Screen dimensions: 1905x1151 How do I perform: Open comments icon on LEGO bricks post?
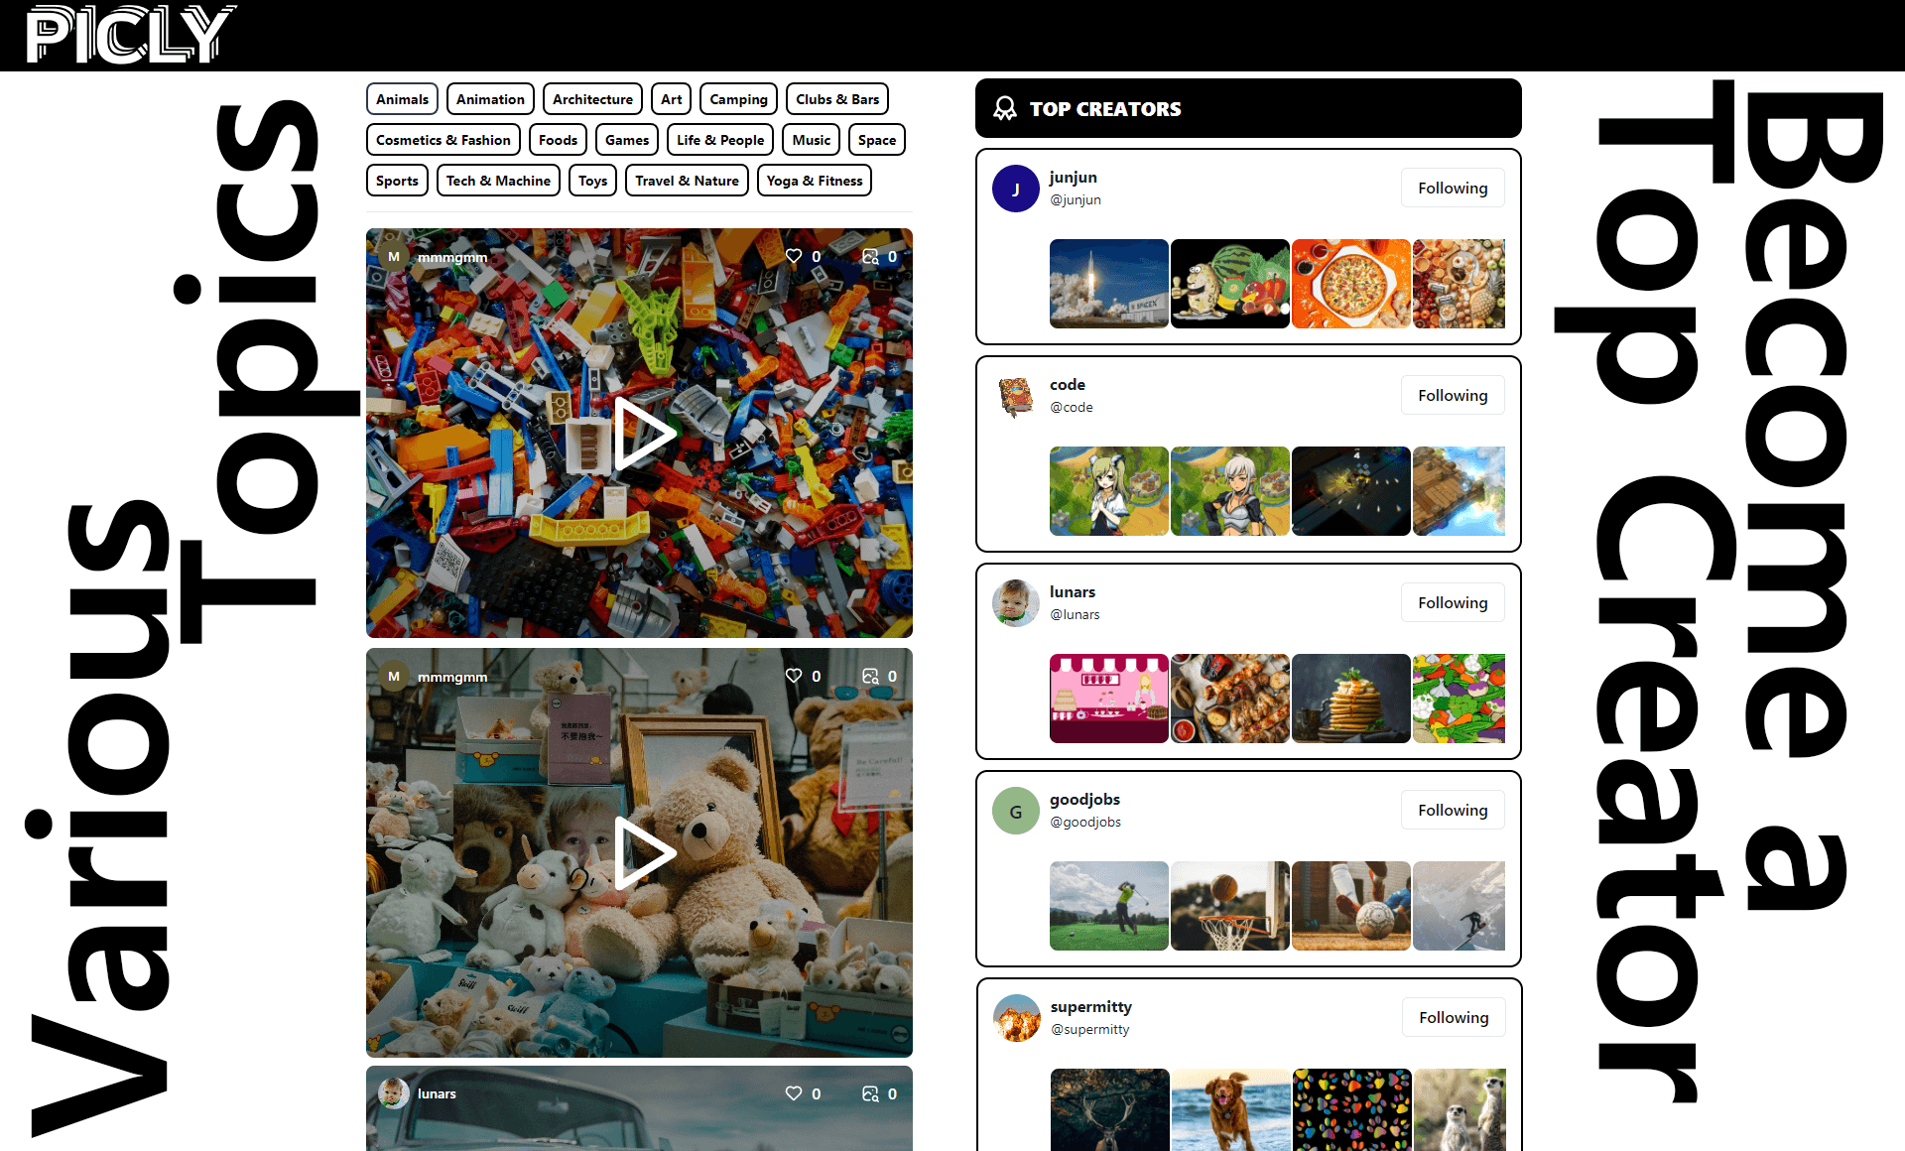pos(870,256)
